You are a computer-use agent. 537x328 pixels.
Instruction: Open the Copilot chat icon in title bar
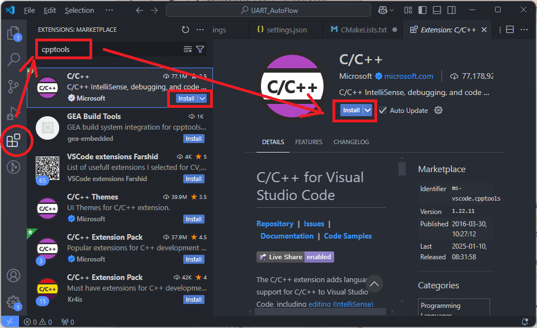coord(383,10)
